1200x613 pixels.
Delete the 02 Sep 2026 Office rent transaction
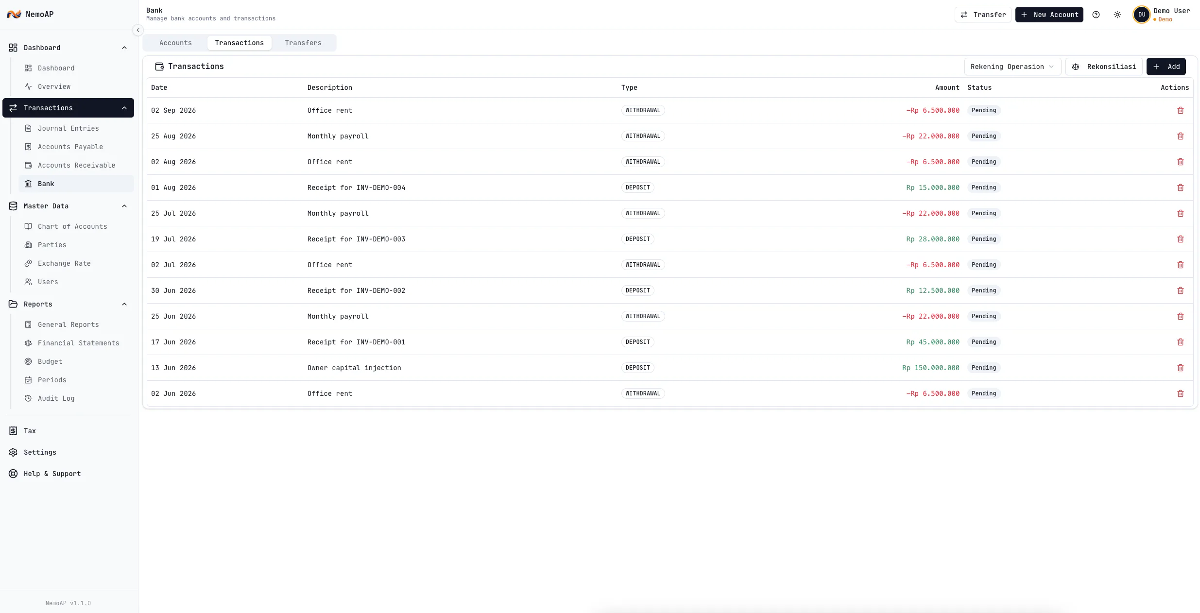coord(1180,110)
